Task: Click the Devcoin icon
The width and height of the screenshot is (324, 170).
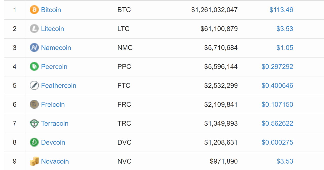Action: click(34, 142)
